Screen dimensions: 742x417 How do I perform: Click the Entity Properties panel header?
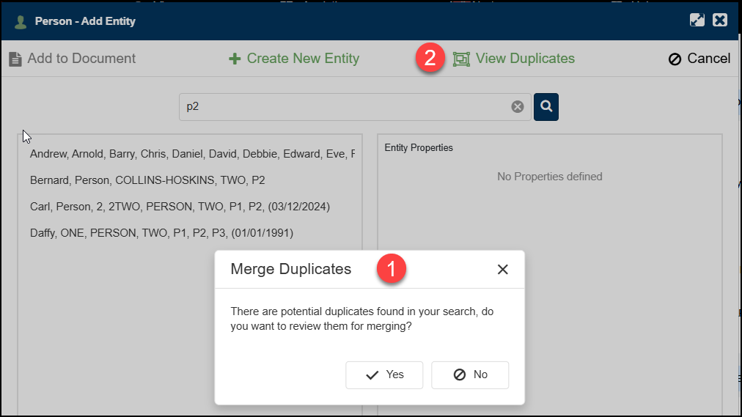[x=419, y=148]
